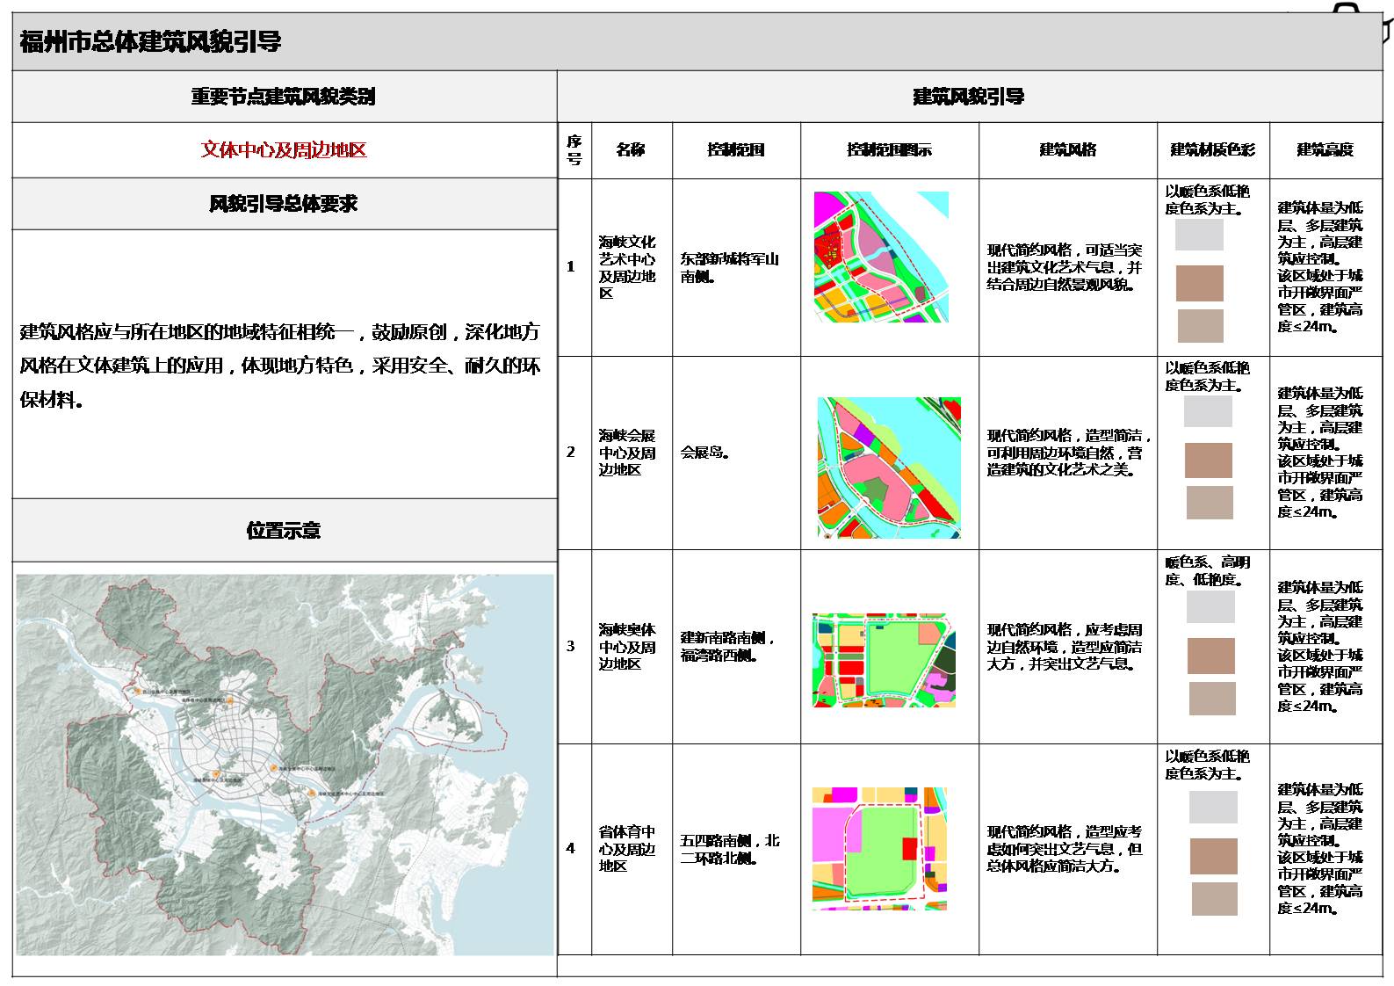Click the red 文体中心及周边地区 heading

point(284,150)
